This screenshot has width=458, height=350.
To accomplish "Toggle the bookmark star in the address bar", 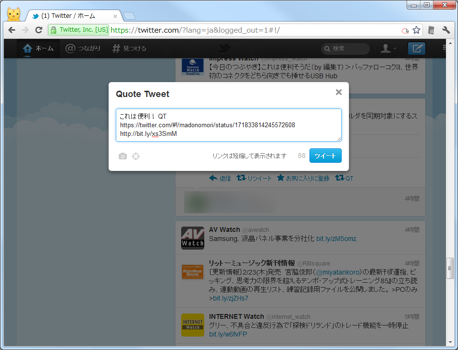I will (x=416, y=30).
